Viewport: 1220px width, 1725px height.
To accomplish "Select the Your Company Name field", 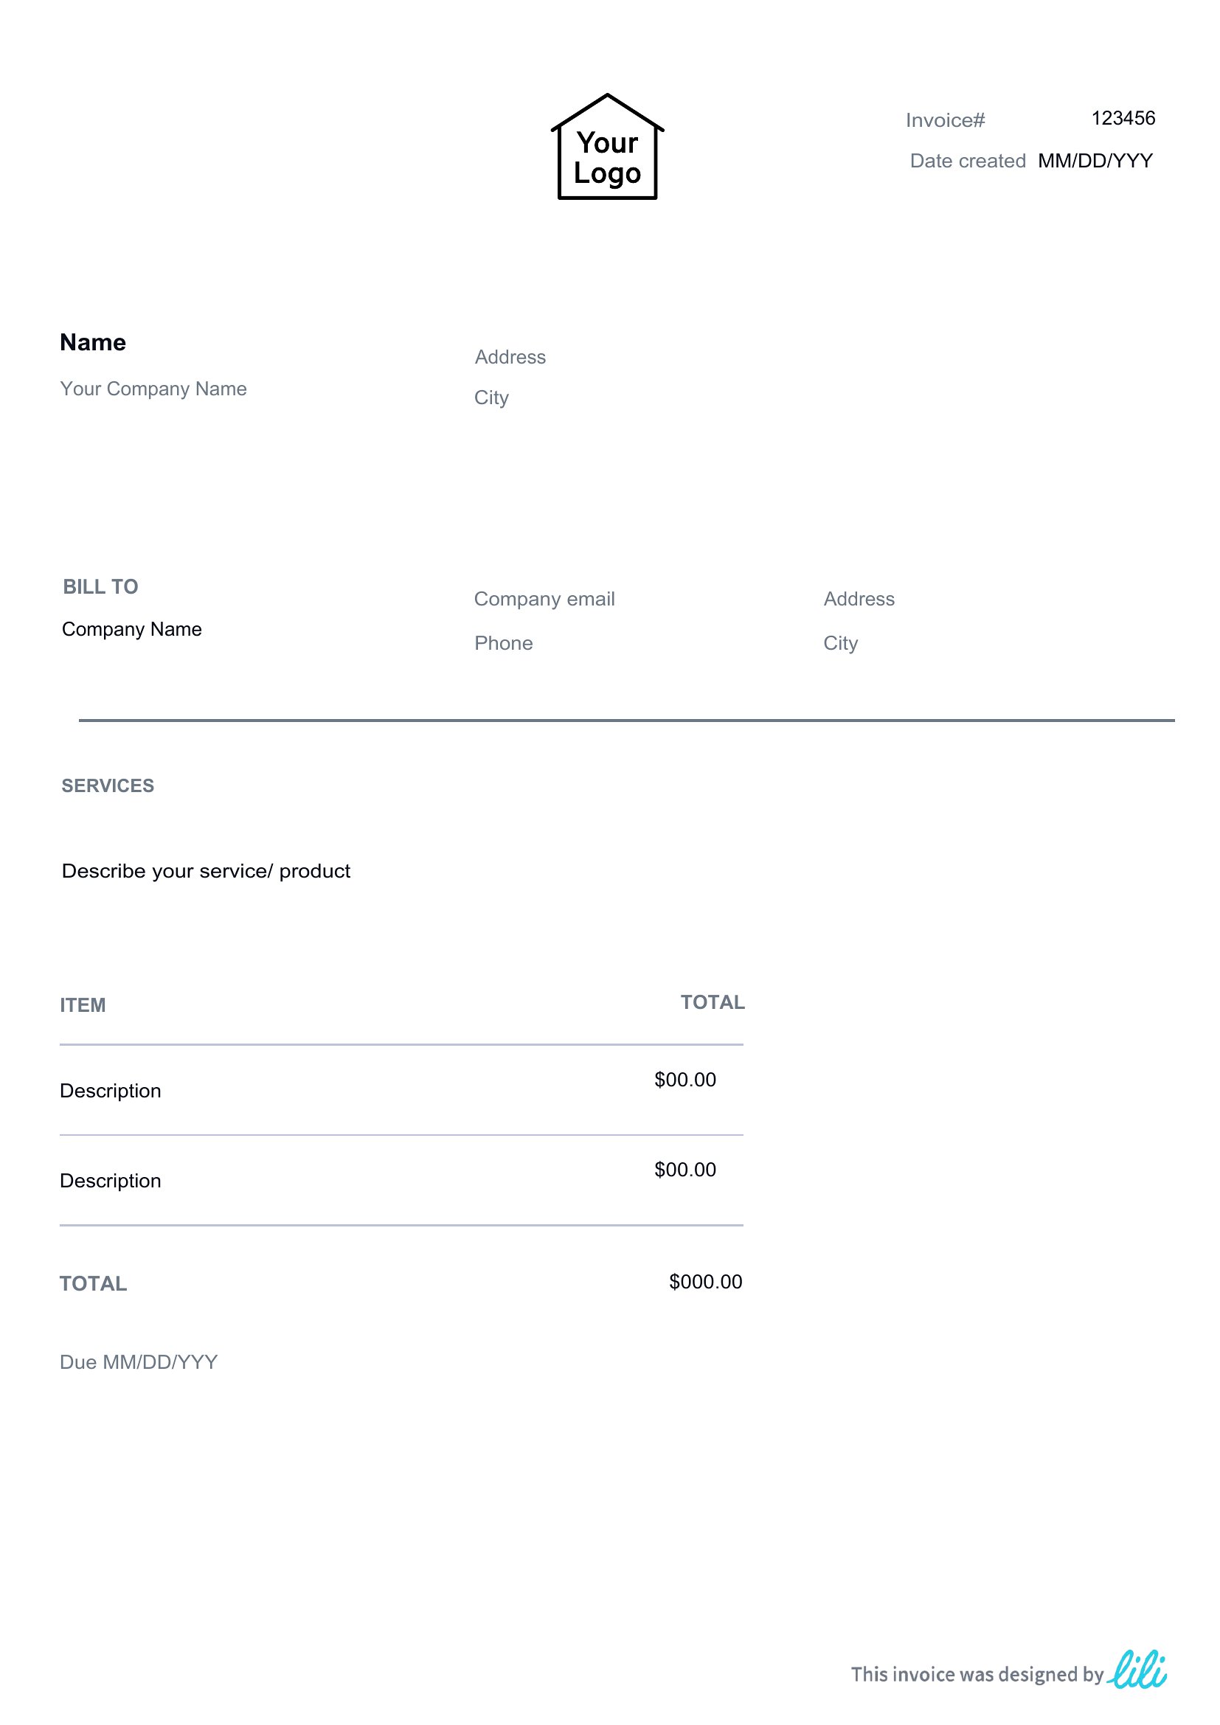I will click(x=153, y=389).
